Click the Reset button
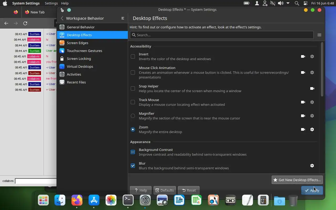Image resolution: width=336 pixels, height=210 pixels. tap(189, 190)
